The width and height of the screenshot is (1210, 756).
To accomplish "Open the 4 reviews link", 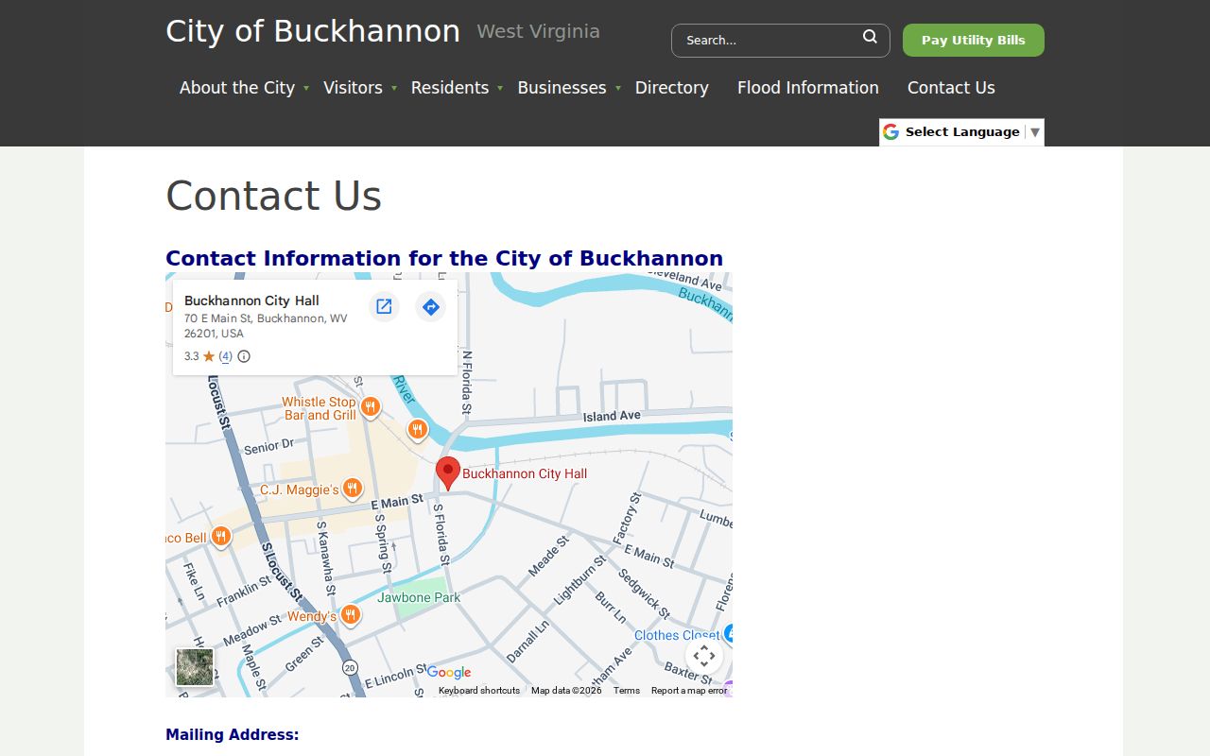I will coord(225,356).
